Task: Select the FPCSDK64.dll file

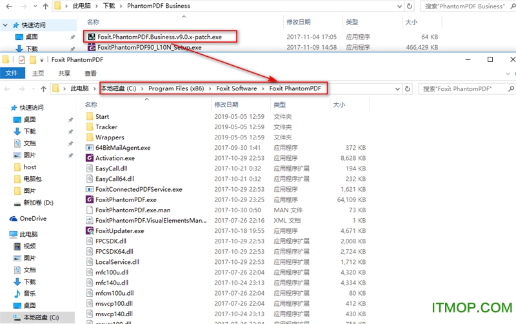Action: point(114,252)
